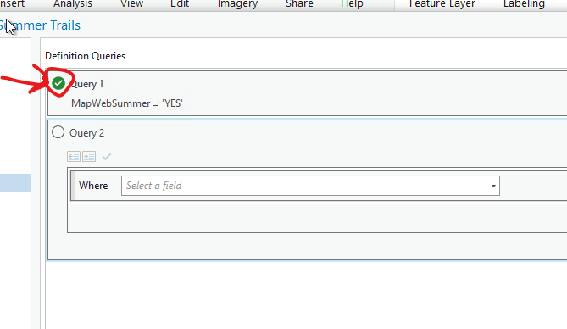Click the group clause icon under Query 2
The width and height of the screenshot is (567, 329).
tap(89, 156)
